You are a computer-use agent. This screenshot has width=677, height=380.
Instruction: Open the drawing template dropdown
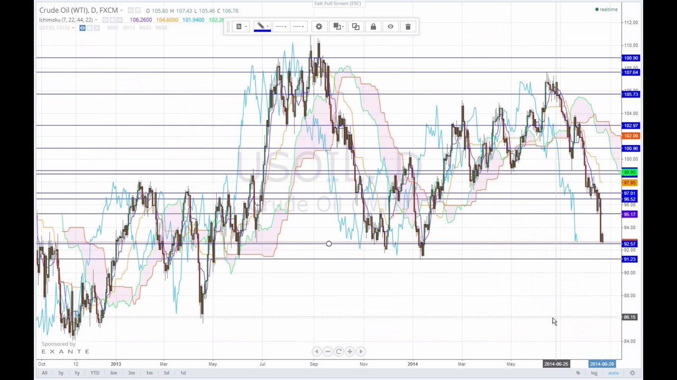coord(241,26)
